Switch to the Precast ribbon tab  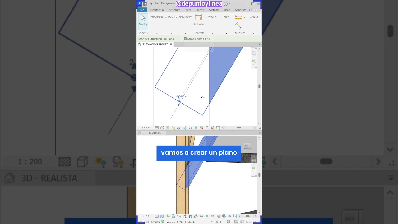[x=200, y=10]
